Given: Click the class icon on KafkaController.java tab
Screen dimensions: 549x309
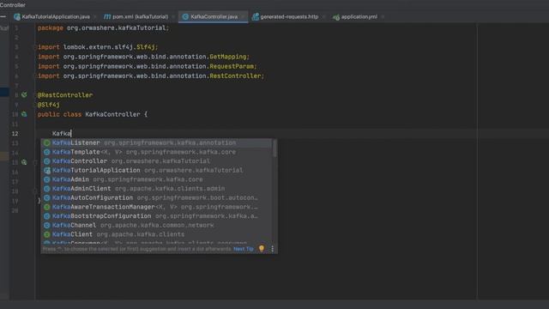Looking at the screenshot, I should coord(185,17).
